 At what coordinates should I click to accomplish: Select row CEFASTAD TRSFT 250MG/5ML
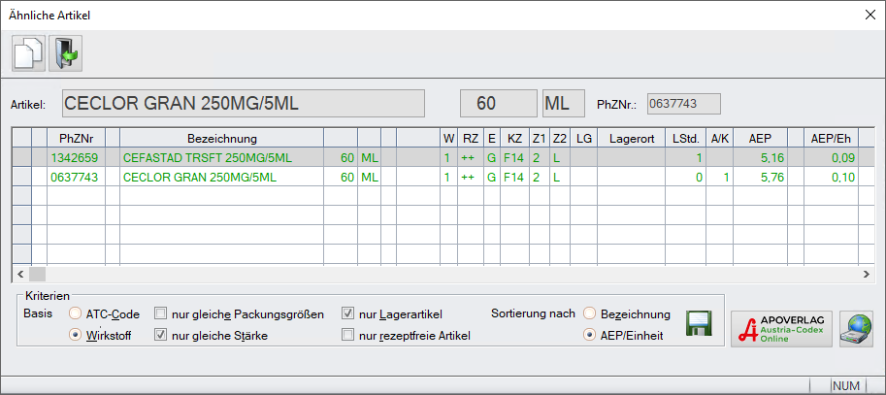tap(443, 158)
